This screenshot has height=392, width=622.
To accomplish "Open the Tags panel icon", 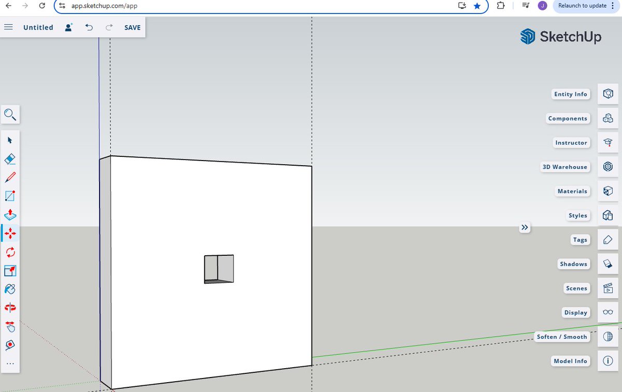I will [x=608, y=240].
